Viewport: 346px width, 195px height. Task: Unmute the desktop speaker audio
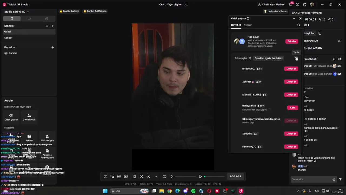171,177
